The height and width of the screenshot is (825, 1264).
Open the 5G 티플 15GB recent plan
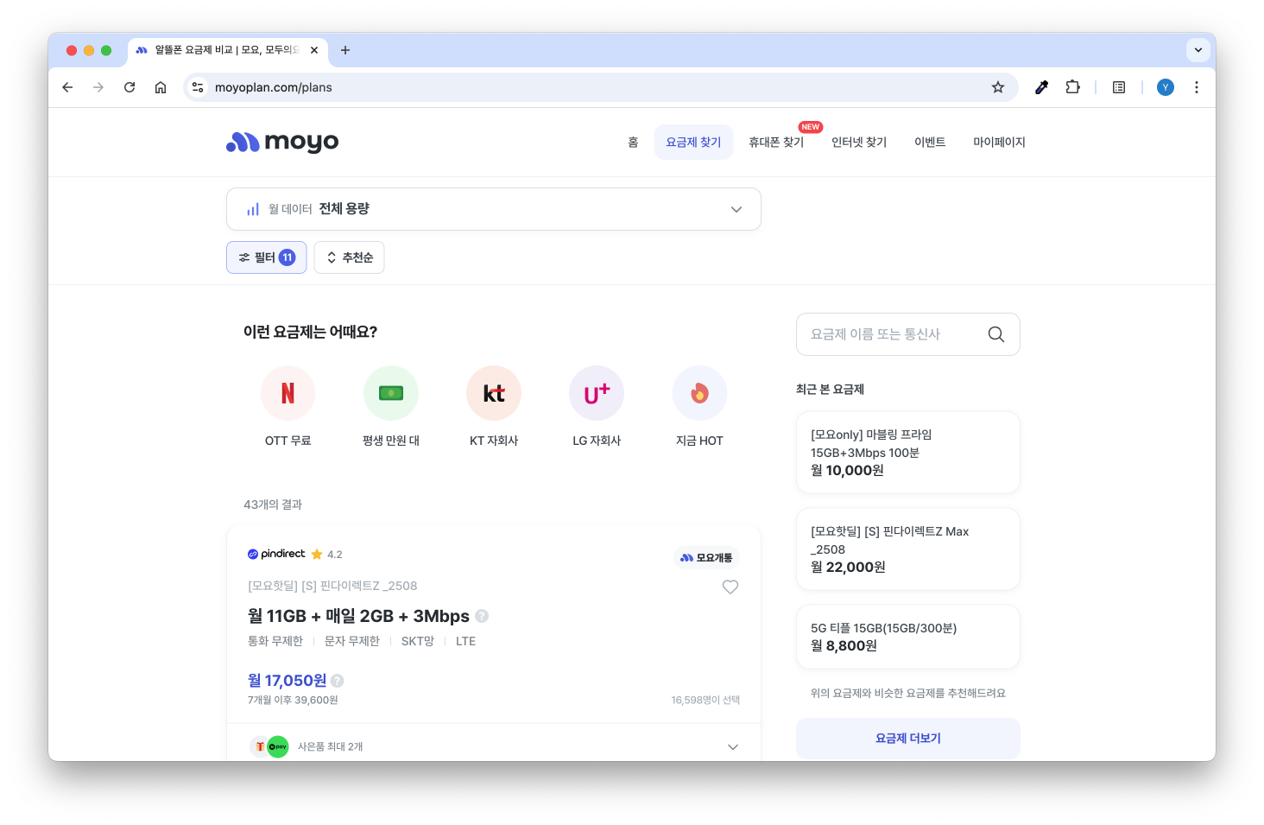click(x=908, y=637)
